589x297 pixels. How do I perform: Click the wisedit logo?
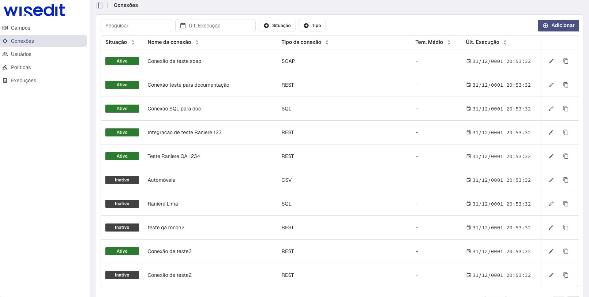[x=35, y=10]
